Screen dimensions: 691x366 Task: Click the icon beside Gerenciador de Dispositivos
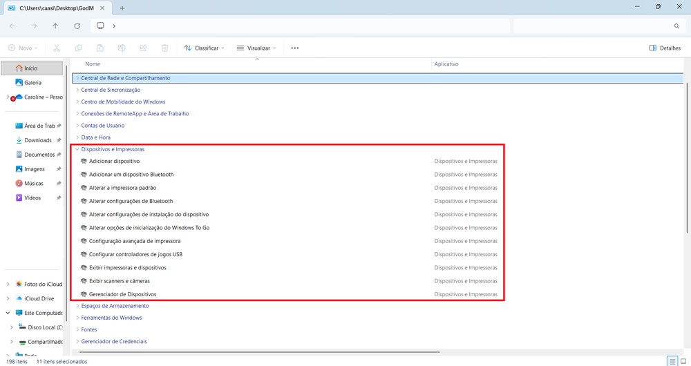(84, 294)
